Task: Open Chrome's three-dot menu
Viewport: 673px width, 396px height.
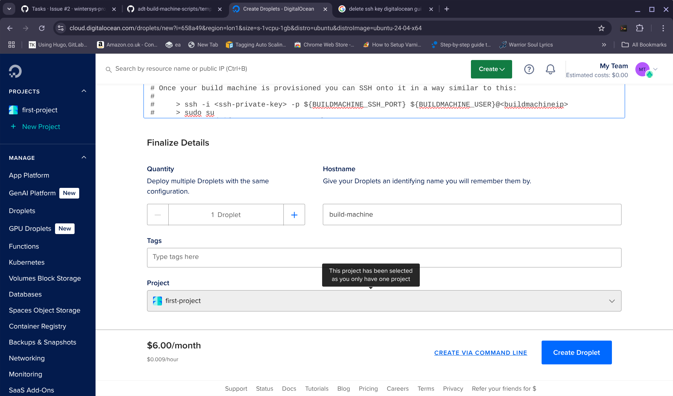Action: click(x=663, y=28)
